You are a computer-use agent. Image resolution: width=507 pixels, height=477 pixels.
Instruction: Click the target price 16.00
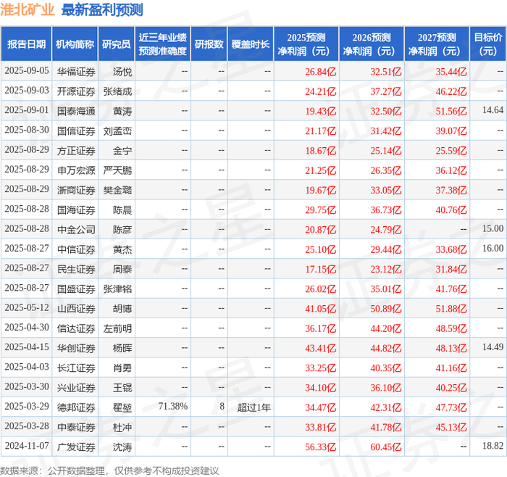coord(493,249)
